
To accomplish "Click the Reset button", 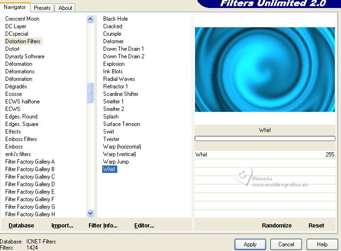I will coord(316,226).
